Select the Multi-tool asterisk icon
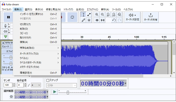The width and height of the screenshot is (176, 102). (x=89, y=20)
